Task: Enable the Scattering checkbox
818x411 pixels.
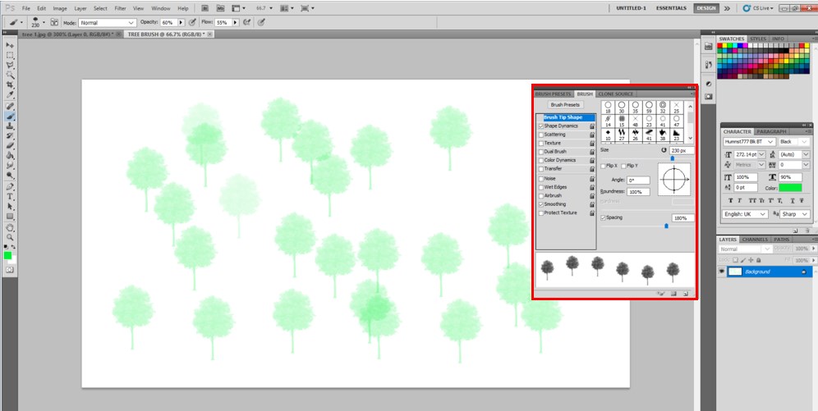Action: tap(541, 135)
